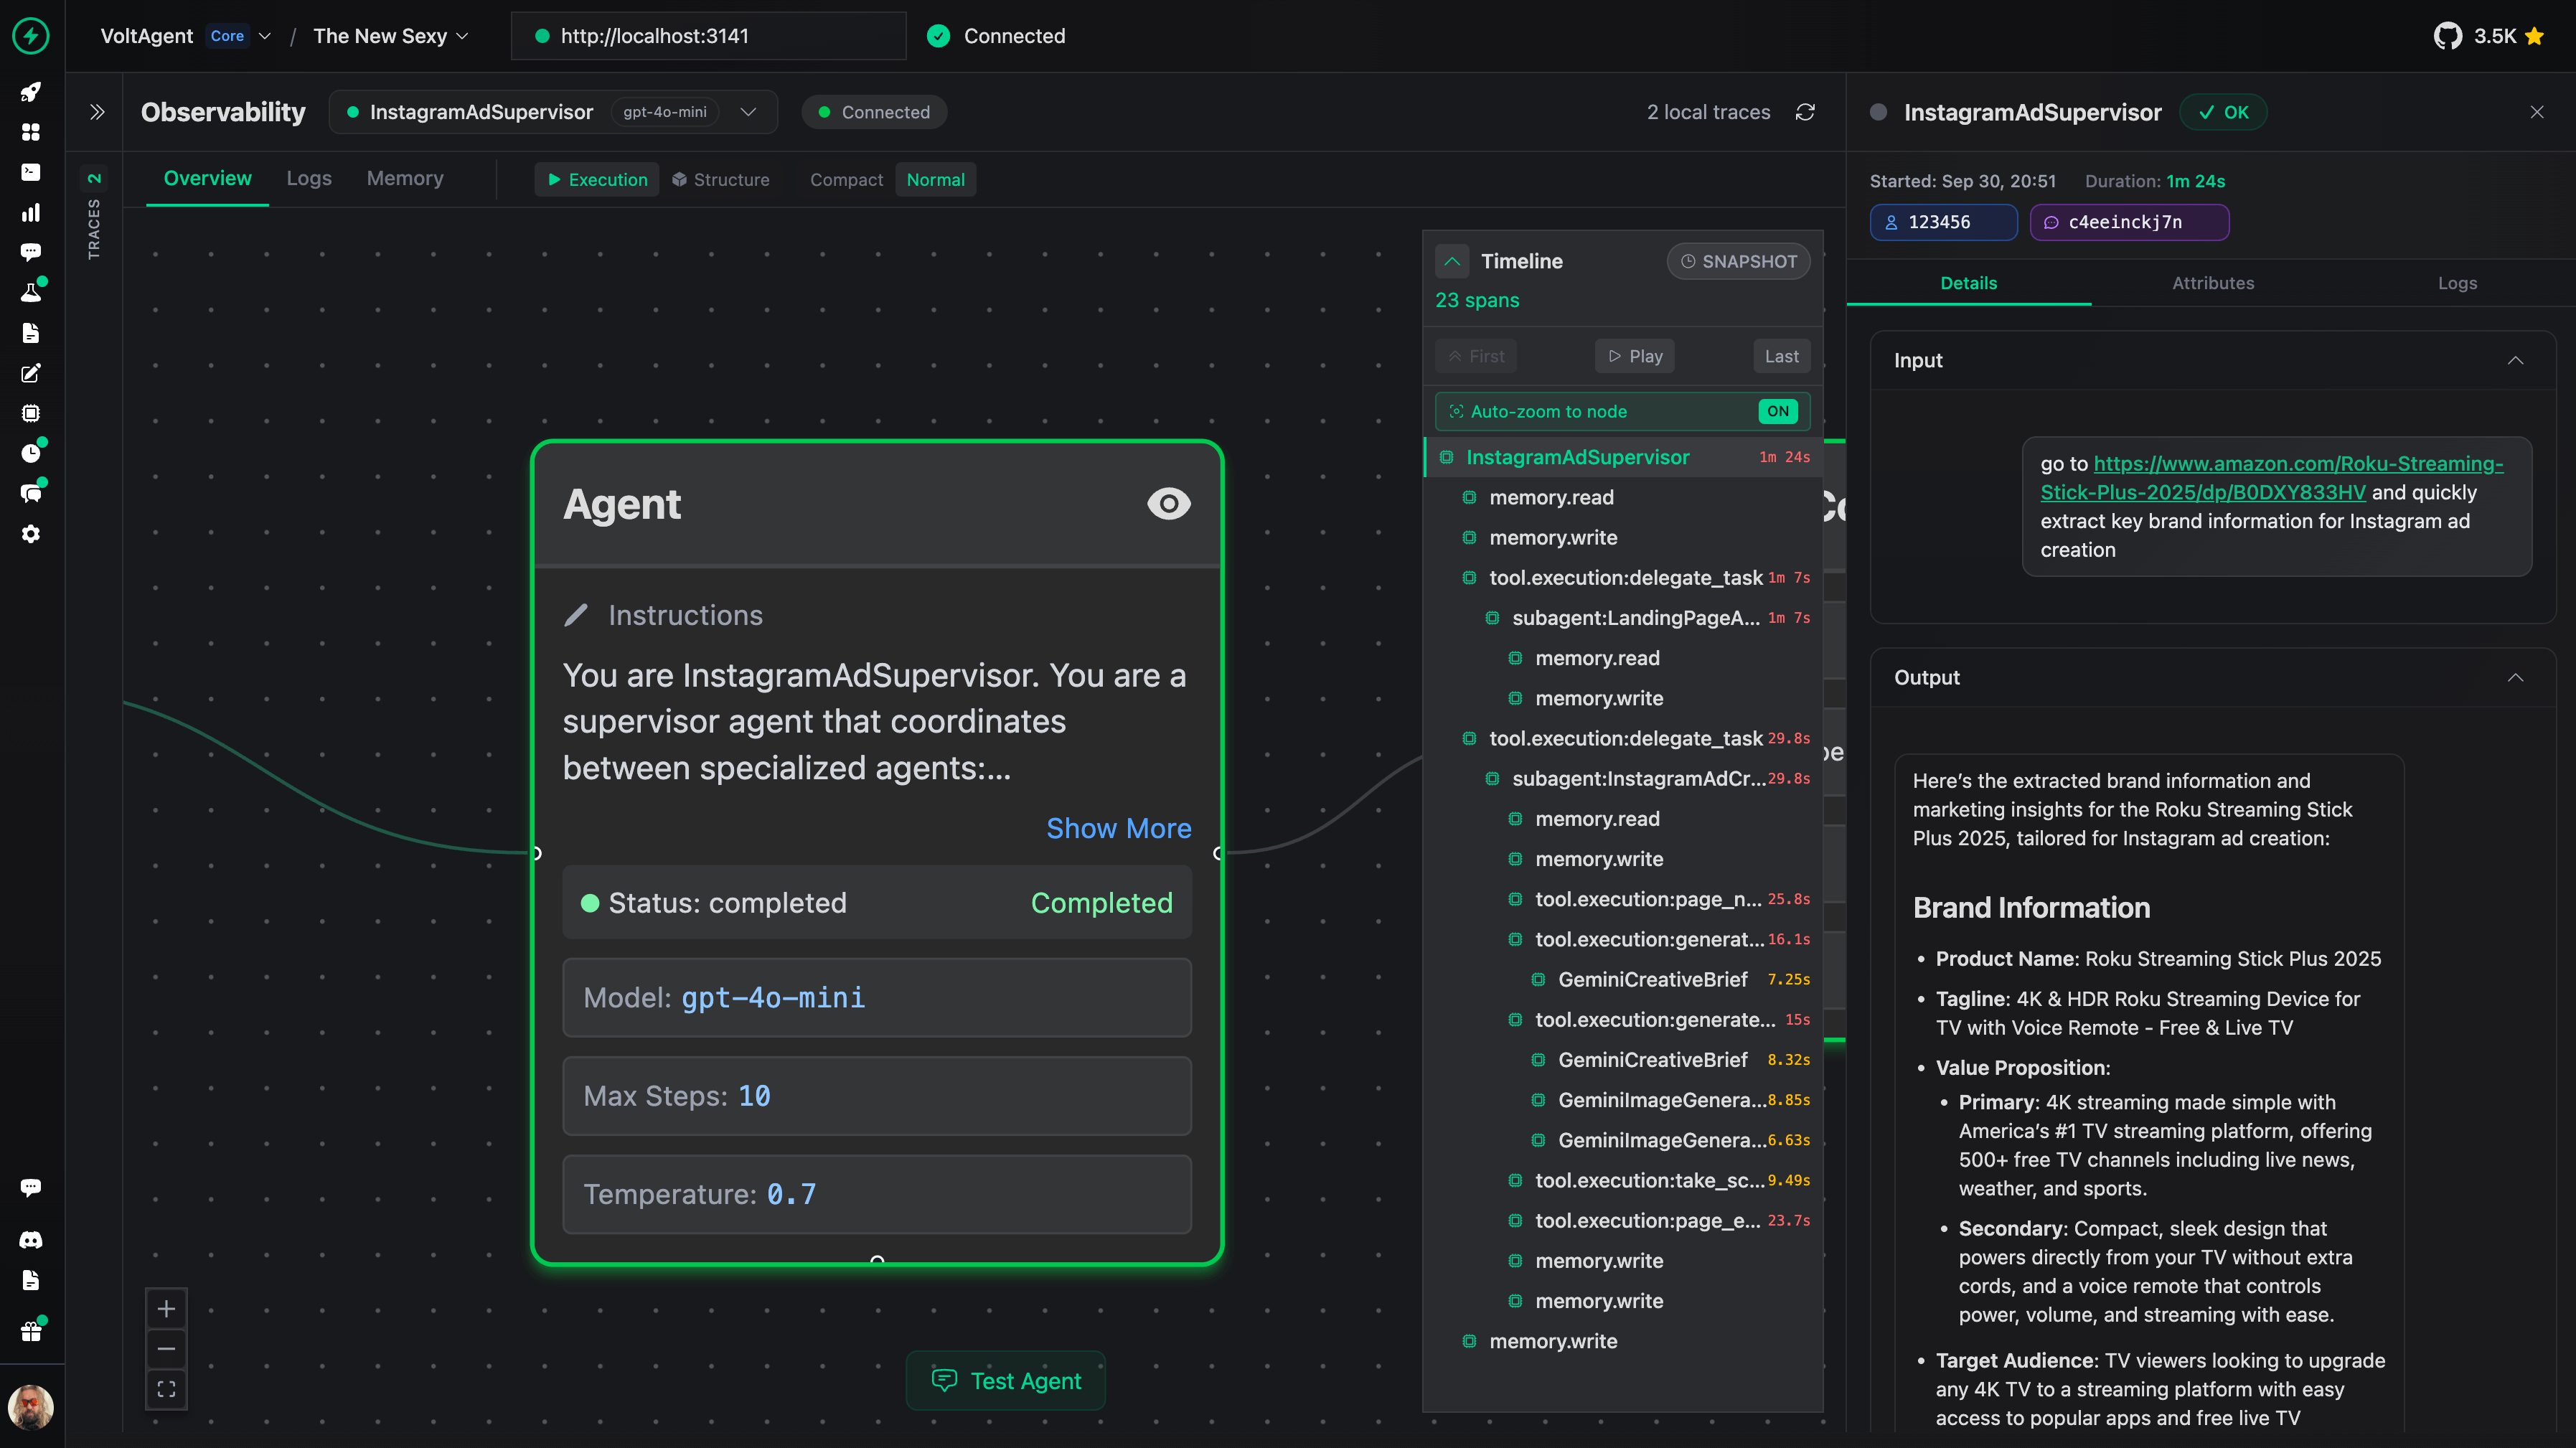Click Show More in Agent instructions

[x=1118, y=828]
